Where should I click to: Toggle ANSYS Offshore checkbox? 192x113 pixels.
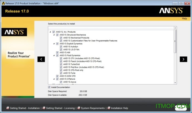click(x=57, y=79)
